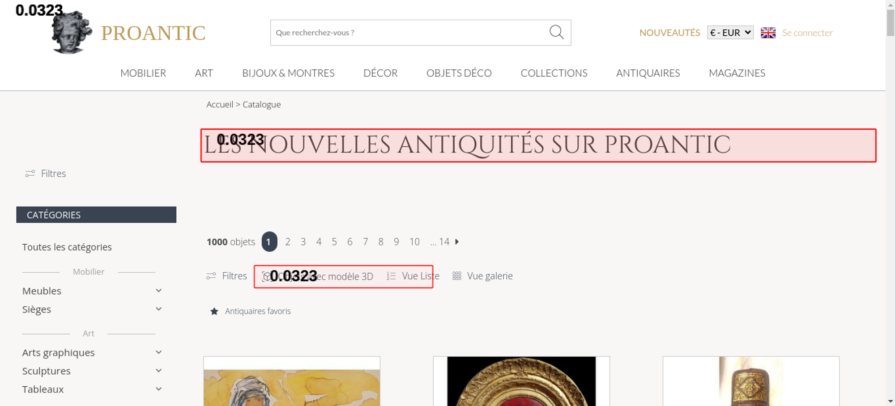Screen dimensions: 895x406
Task: Click the Accueil breadcrumb link
Action: (220, 104)
